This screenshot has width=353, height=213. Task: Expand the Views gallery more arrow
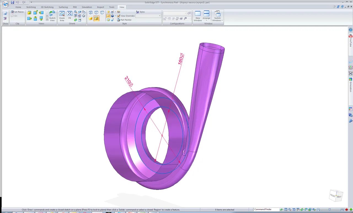(x=47, y=20)
